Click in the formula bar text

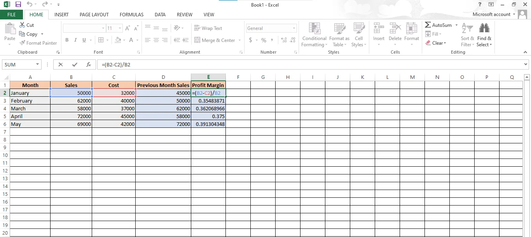(116, 64)
